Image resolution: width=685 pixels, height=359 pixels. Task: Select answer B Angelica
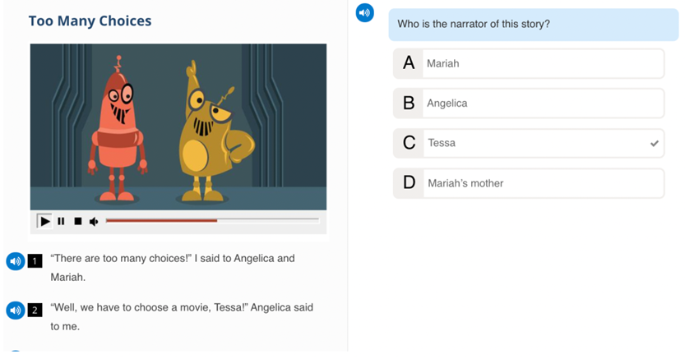529,104
